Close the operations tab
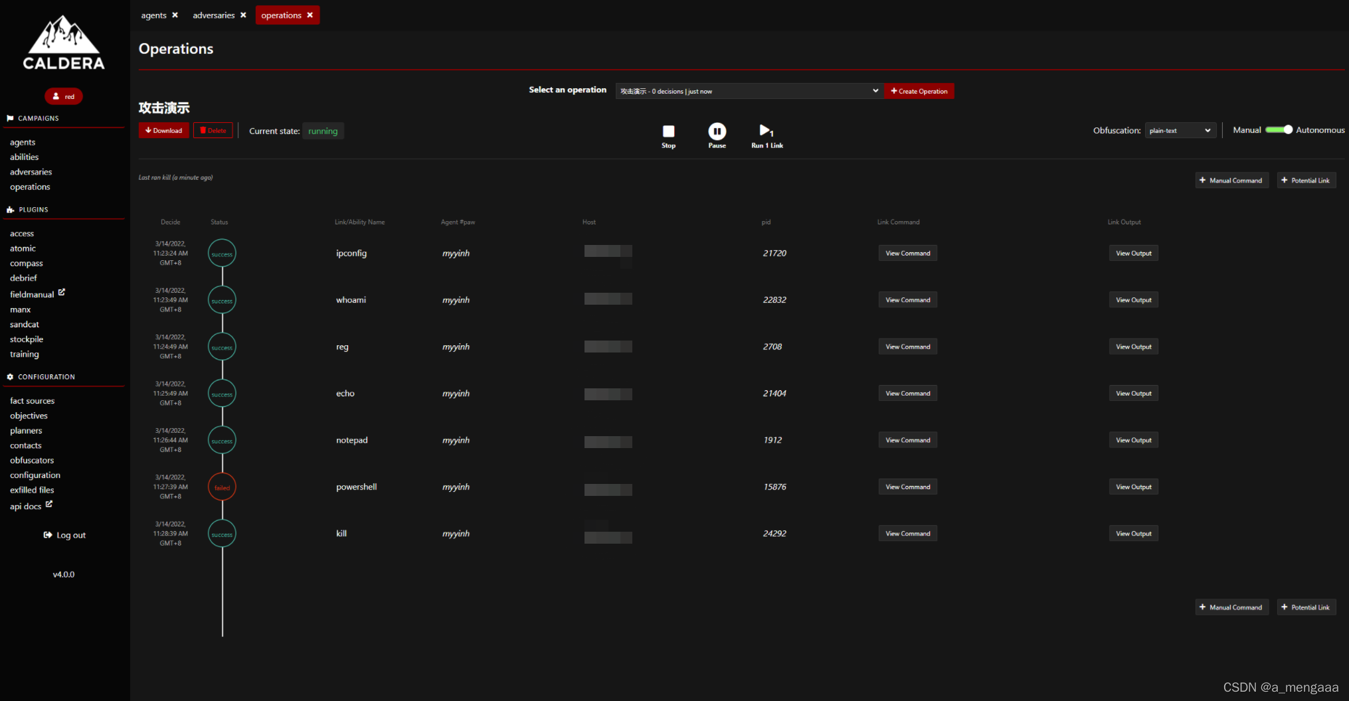The image size is (1349, 701). click(x=310, y=15)
